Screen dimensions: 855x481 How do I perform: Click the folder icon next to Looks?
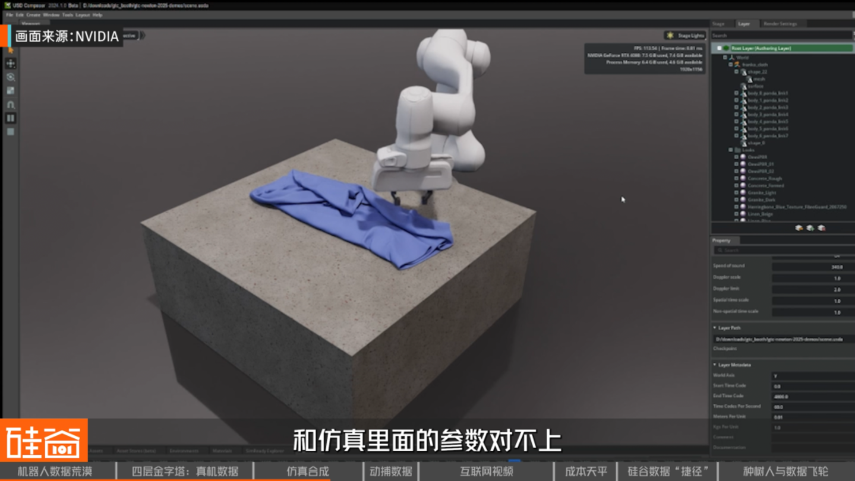(x=737, y=150)
